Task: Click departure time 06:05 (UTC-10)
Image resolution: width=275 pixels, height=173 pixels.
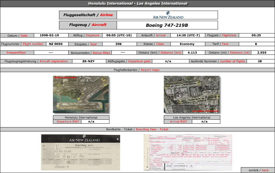Action: [x=119, y=35]
